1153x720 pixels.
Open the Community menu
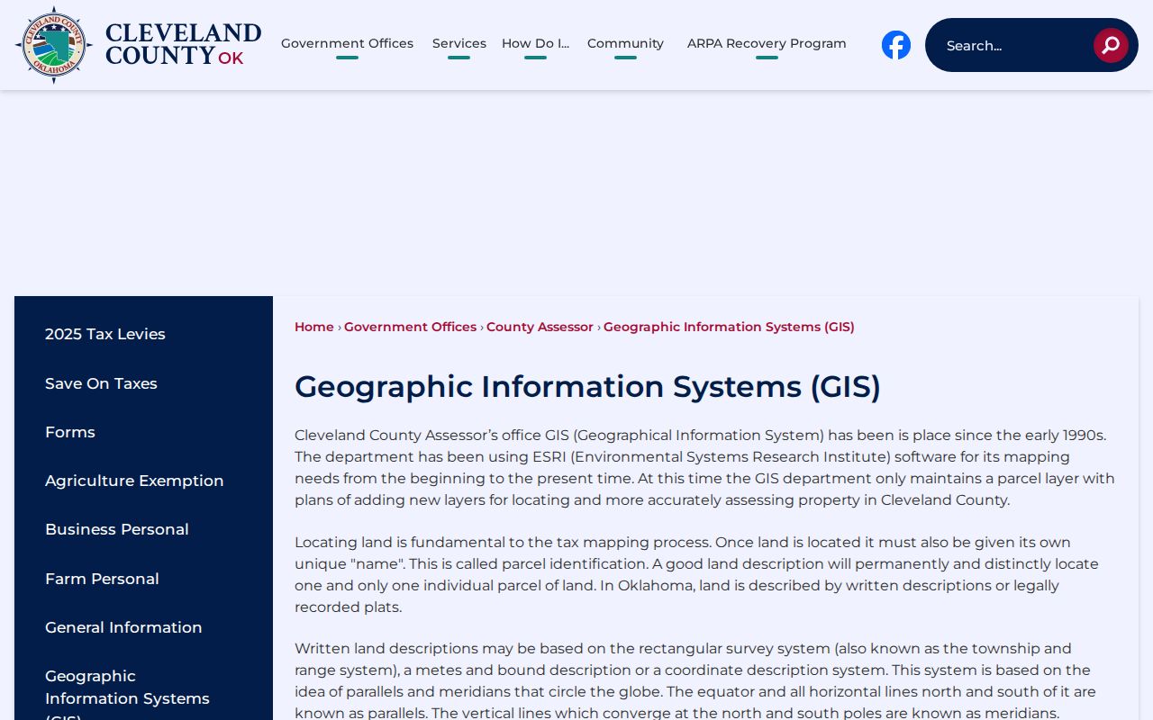point(625,43)
